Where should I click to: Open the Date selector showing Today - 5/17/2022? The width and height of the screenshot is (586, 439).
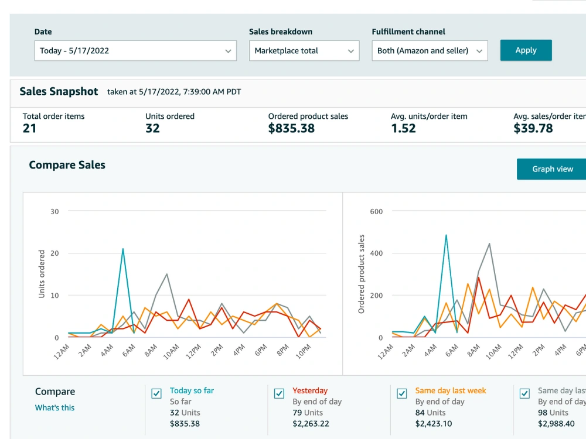135,51
